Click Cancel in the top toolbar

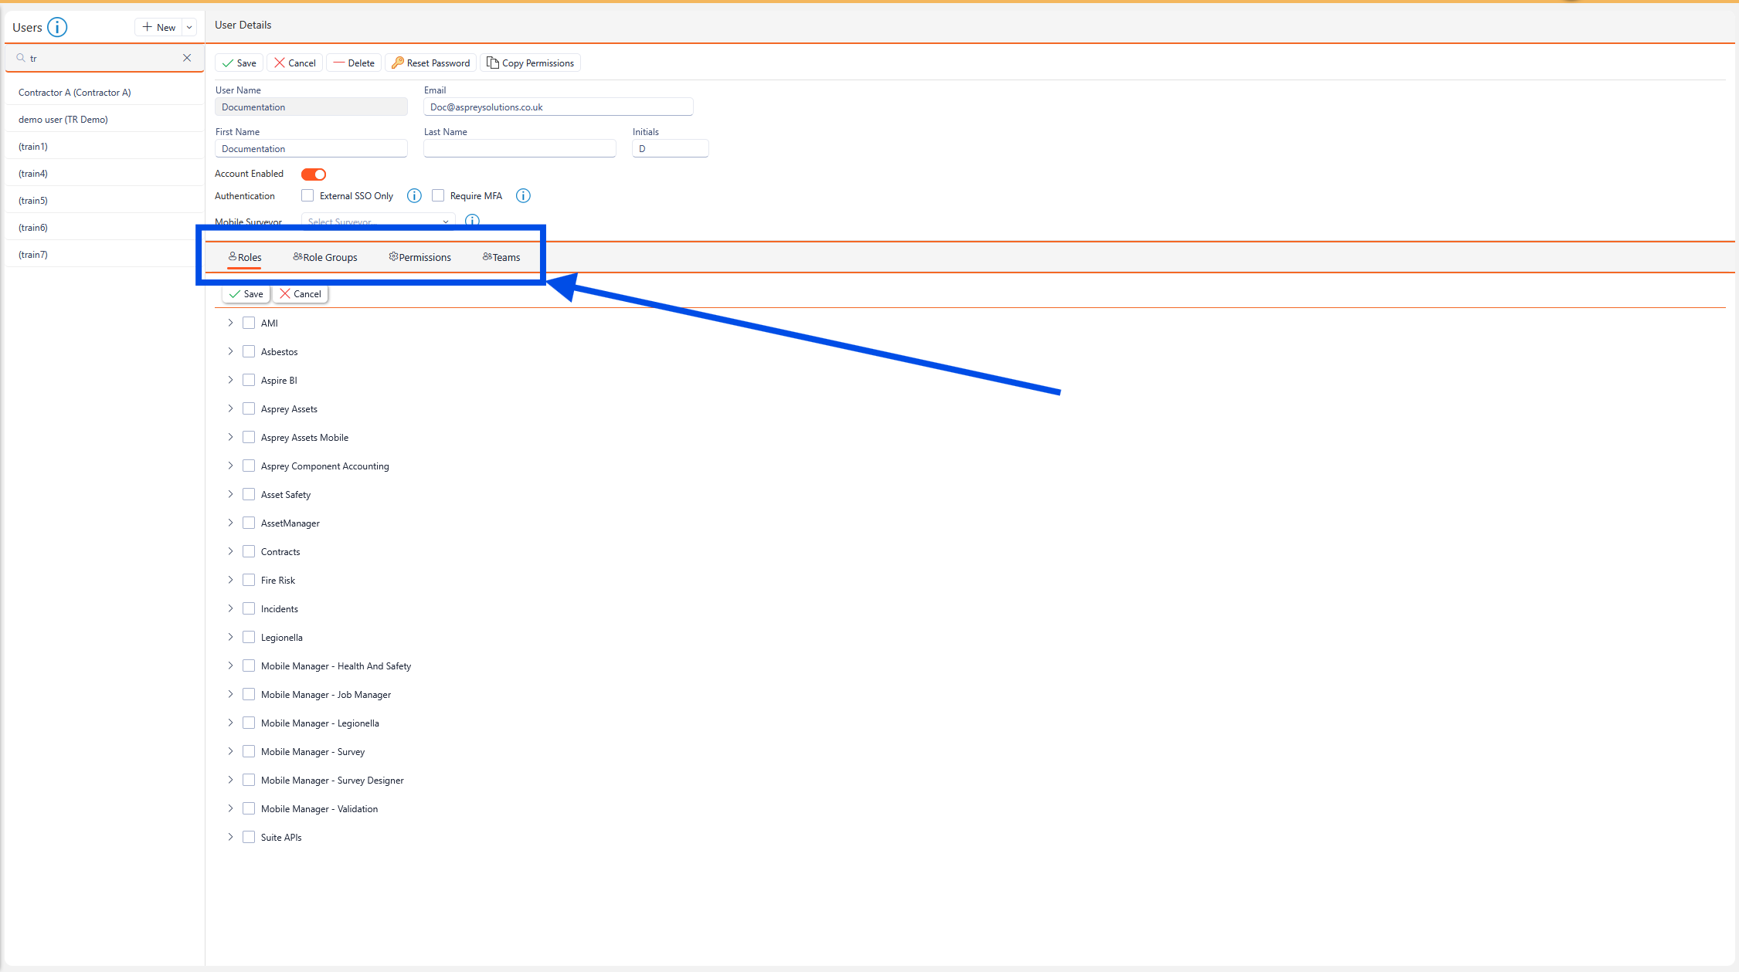(294, 63)
